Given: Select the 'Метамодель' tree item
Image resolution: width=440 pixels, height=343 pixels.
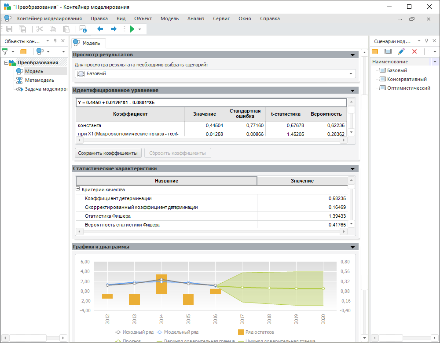Looking at the screenshot, I should coord(39,80).
